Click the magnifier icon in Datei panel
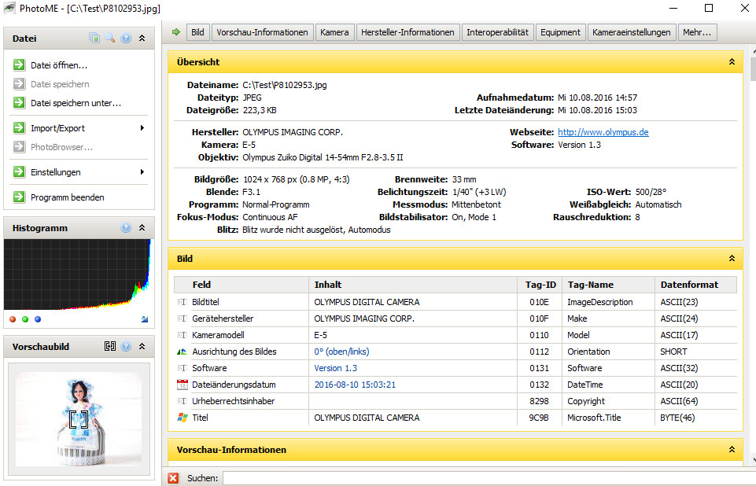The image size is (756, 486). (110, 38)
